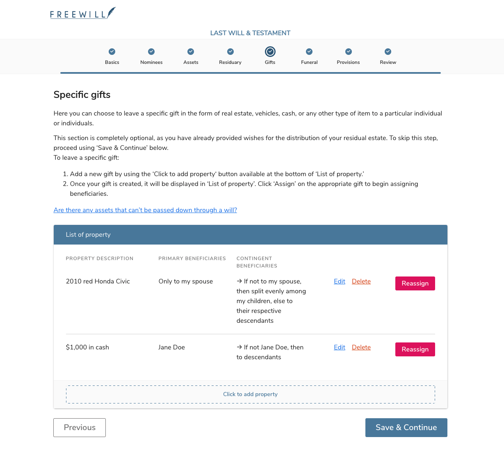Open the Basics section label
Viewport: 504px width, 460px height.
click(112, 62)
